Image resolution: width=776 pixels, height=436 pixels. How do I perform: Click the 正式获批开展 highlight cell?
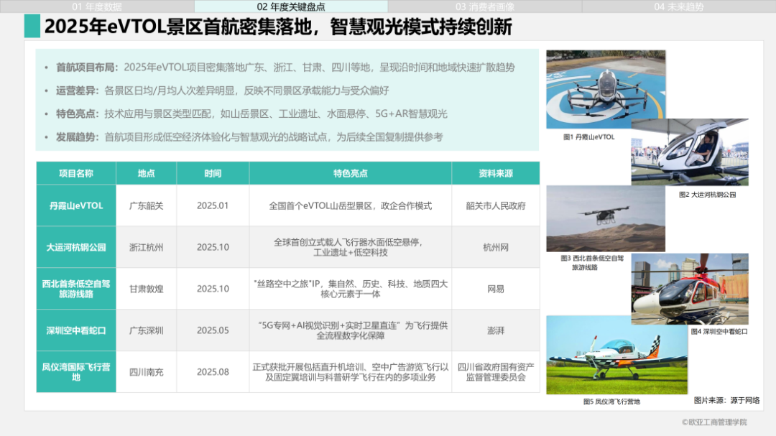coord(351,371)
